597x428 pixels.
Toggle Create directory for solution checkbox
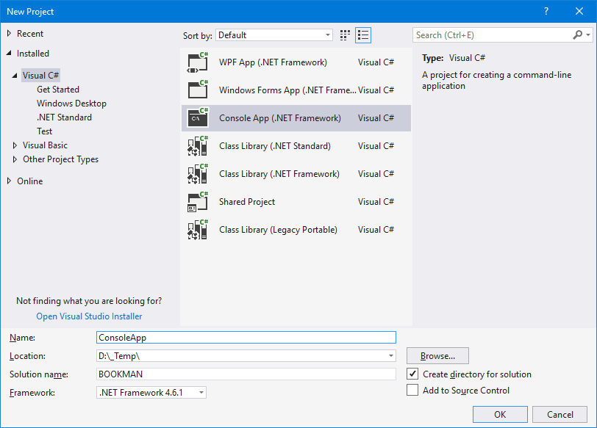412,374
